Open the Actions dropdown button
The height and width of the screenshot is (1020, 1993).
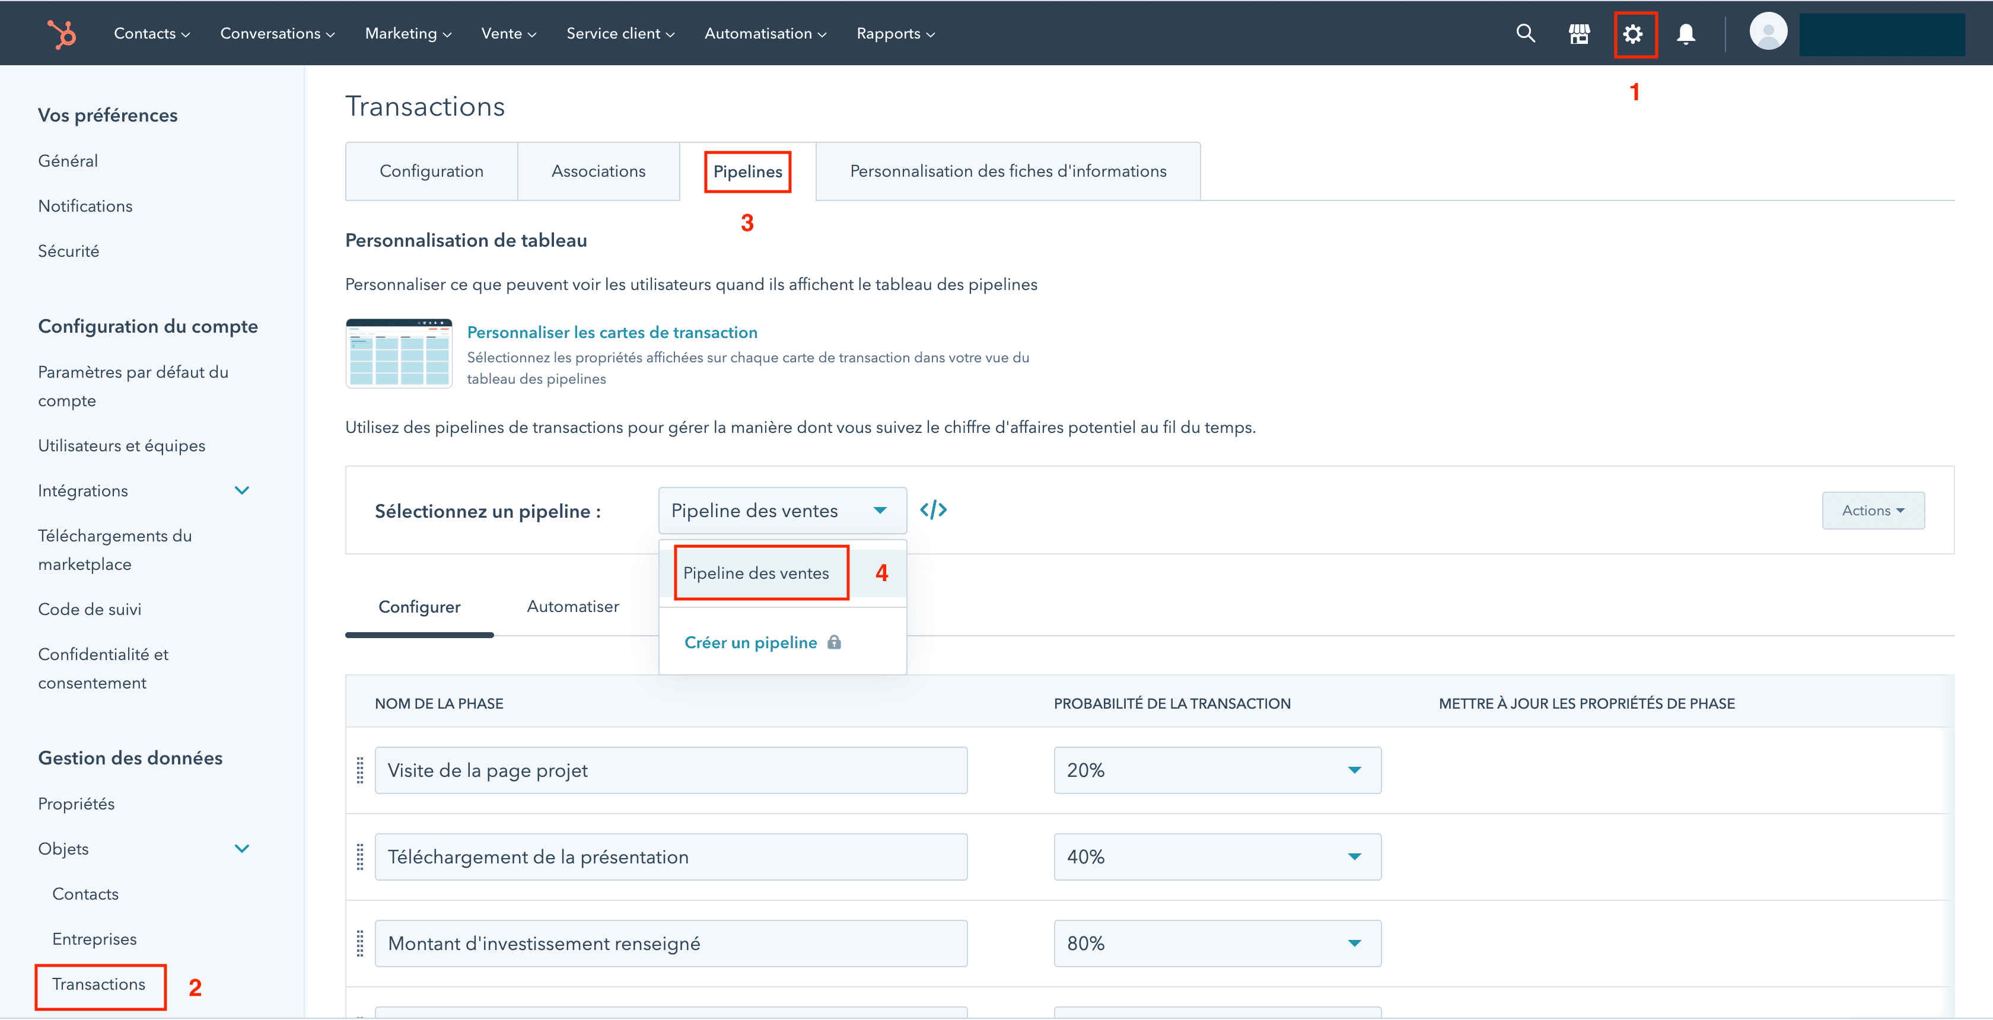click(x=1873, y=511)
